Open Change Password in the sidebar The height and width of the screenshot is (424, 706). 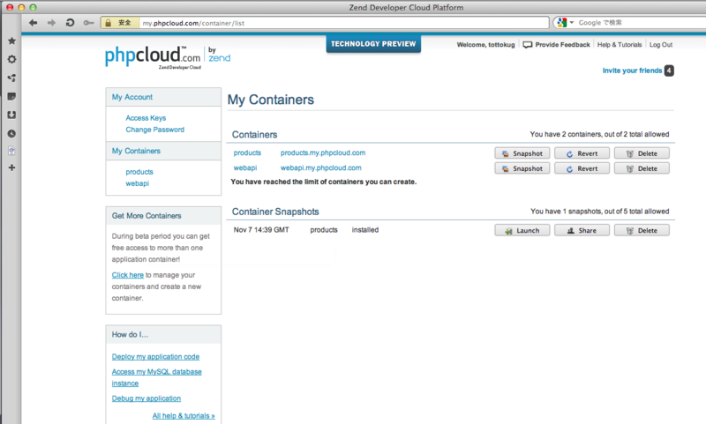click(155, 130)
